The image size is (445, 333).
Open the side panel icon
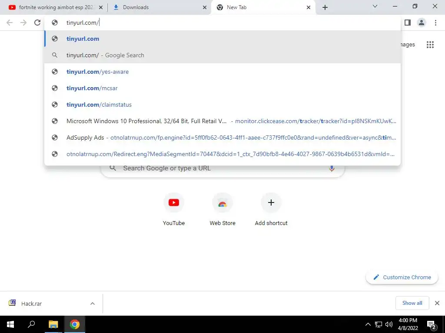click(408, 23)
